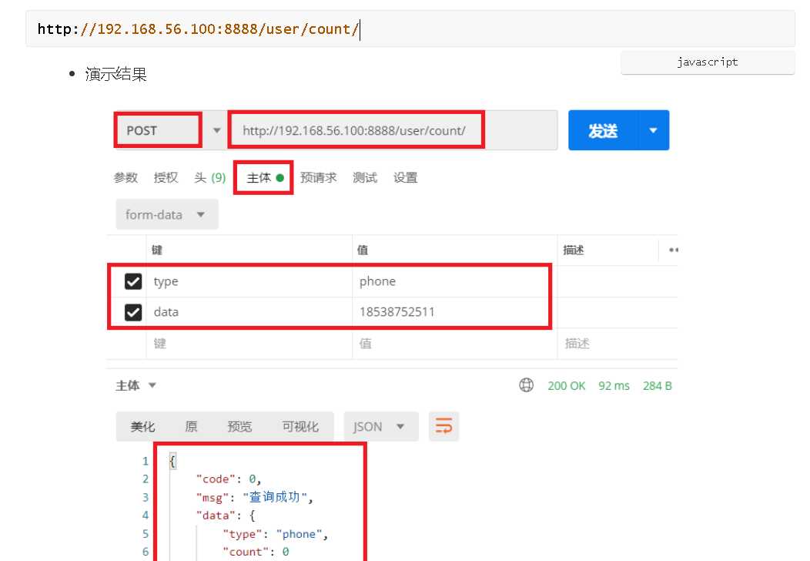Open the 测试 tab
810x561 pixels.
[x=365, y=178]
